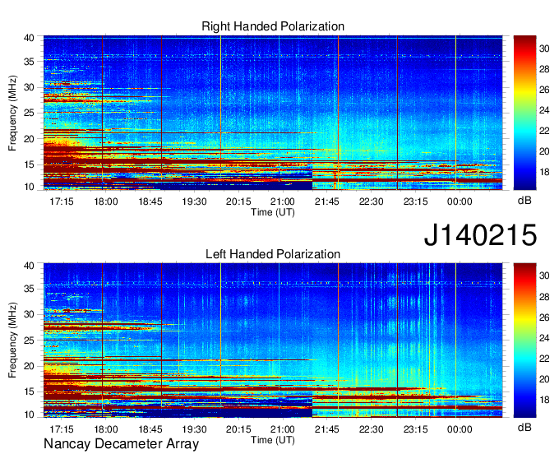
Task: Click the '19:30' time tick of Right Handed plot
Action: click(x=194, y=202)
